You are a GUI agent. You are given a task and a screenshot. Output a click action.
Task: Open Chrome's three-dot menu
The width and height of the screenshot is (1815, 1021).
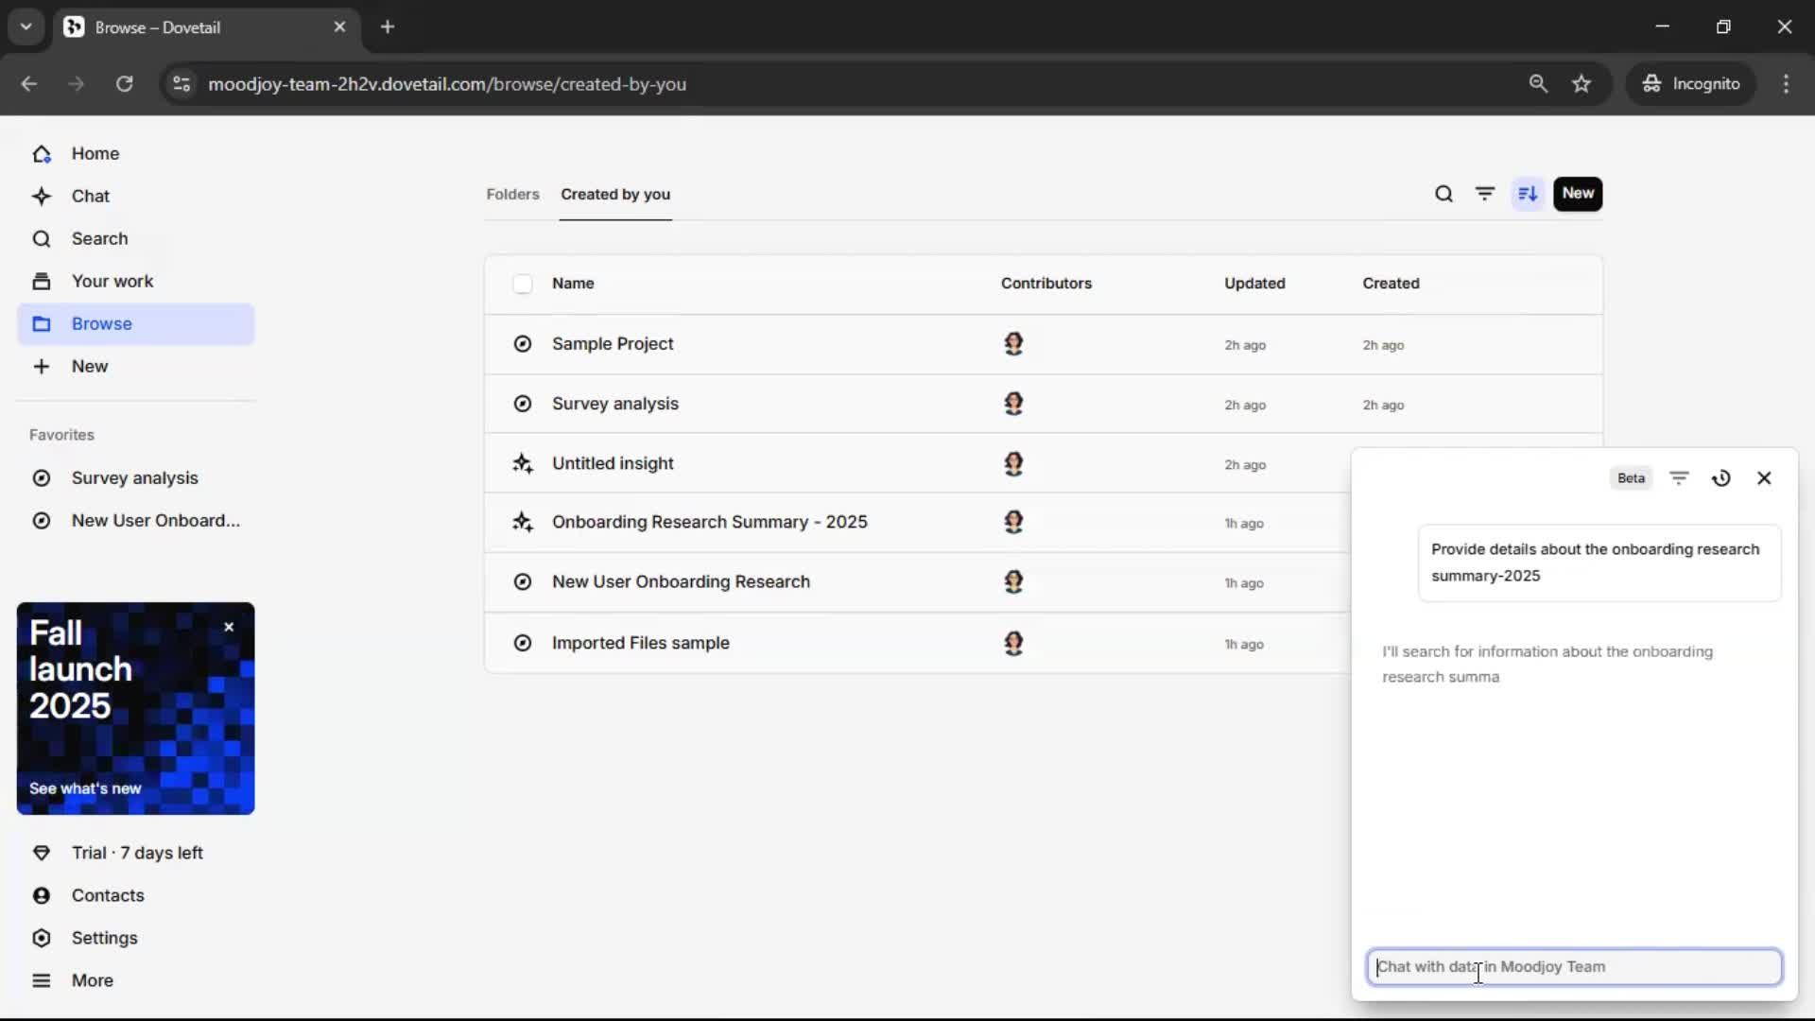tap(1786, 83)
